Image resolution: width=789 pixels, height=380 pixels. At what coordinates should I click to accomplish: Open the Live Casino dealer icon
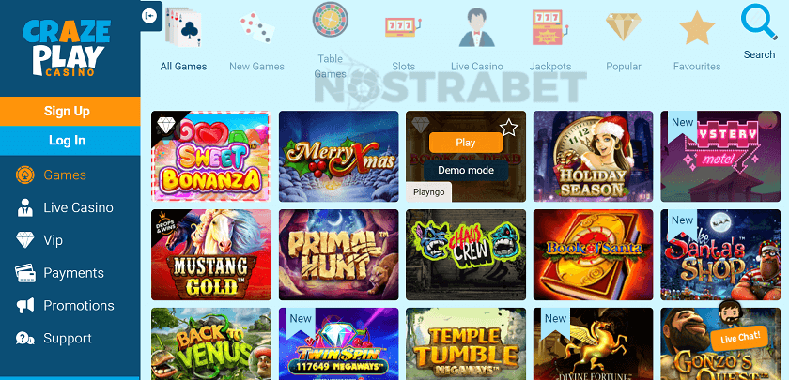coord(476,27)
